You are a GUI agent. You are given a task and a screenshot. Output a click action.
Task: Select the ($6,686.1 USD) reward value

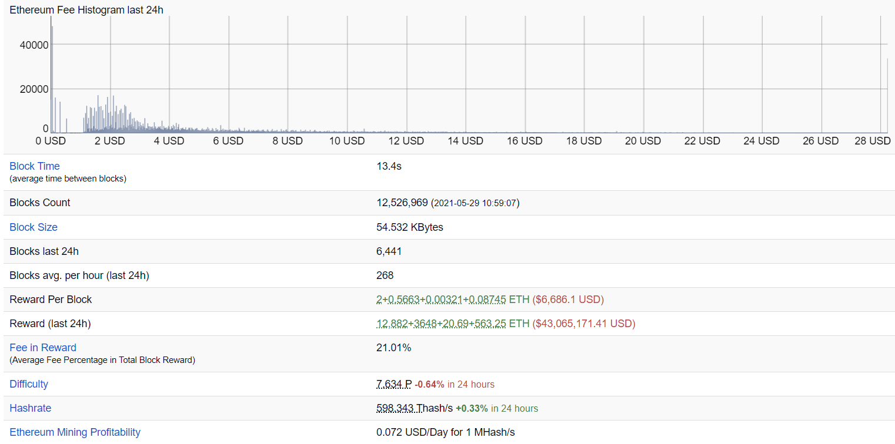(568, 300)
